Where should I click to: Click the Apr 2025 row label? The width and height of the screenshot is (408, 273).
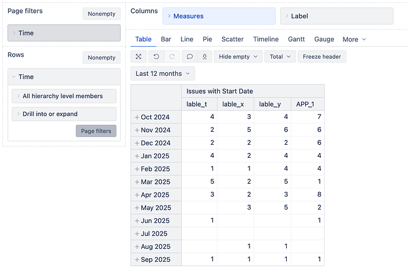(x=155, y=195)
